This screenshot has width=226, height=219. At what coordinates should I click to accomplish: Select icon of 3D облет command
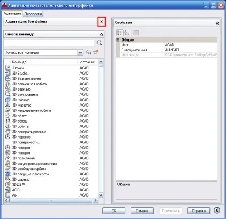[x=7, y=116]
